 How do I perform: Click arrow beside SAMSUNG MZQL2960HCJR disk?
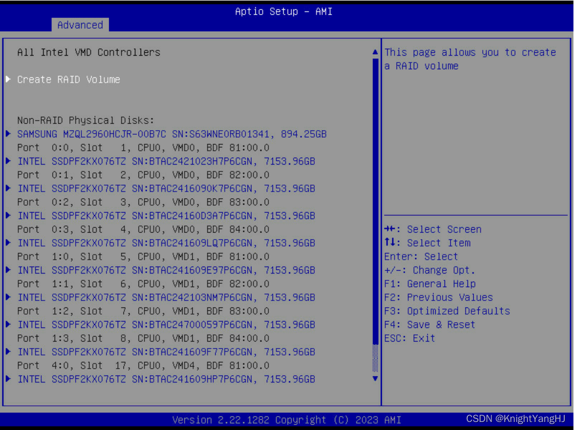click(x=8, y=134)
